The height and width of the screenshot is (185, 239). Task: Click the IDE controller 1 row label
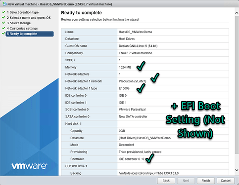pyautogui.click(x=76, y=103)
